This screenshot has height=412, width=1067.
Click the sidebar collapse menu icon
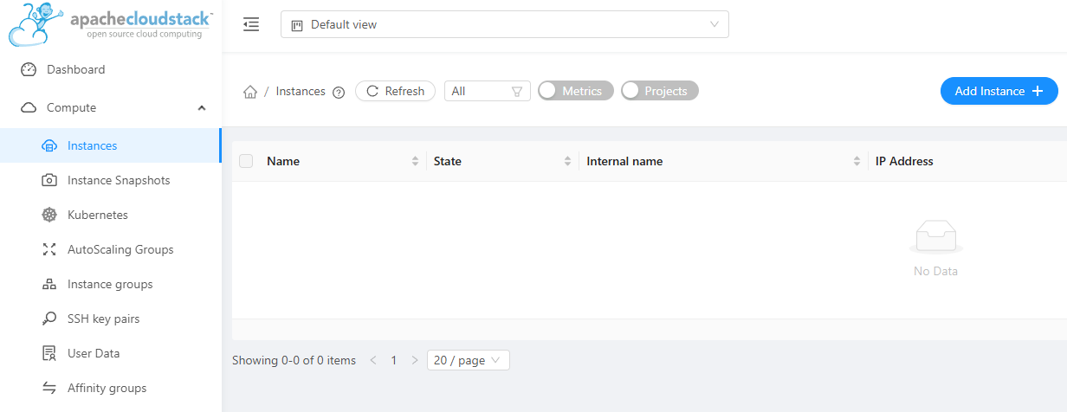[251, 24]
